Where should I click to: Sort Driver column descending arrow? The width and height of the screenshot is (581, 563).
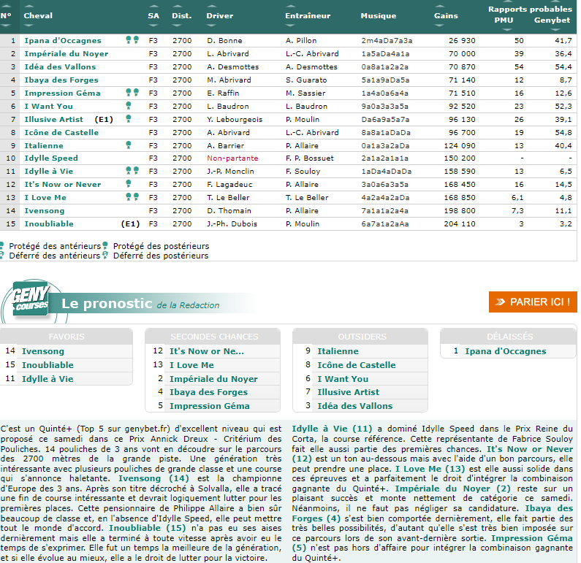coord(211,26)
